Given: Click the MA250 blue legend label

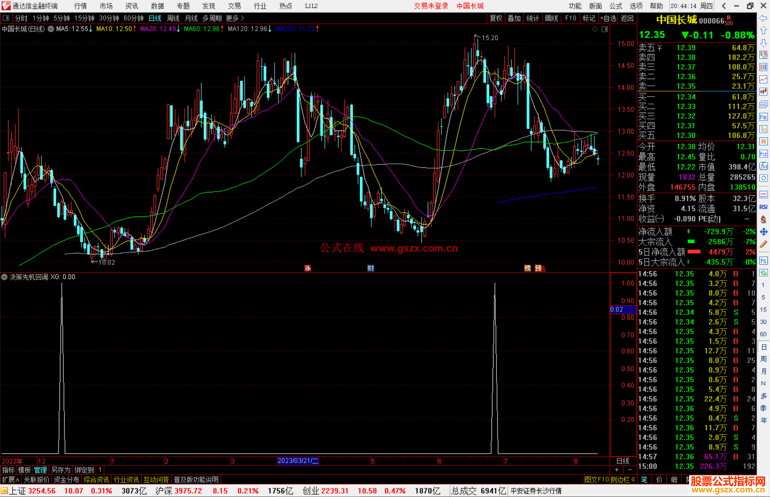Looking at the screenshot, I should click(x=297, y=29).
